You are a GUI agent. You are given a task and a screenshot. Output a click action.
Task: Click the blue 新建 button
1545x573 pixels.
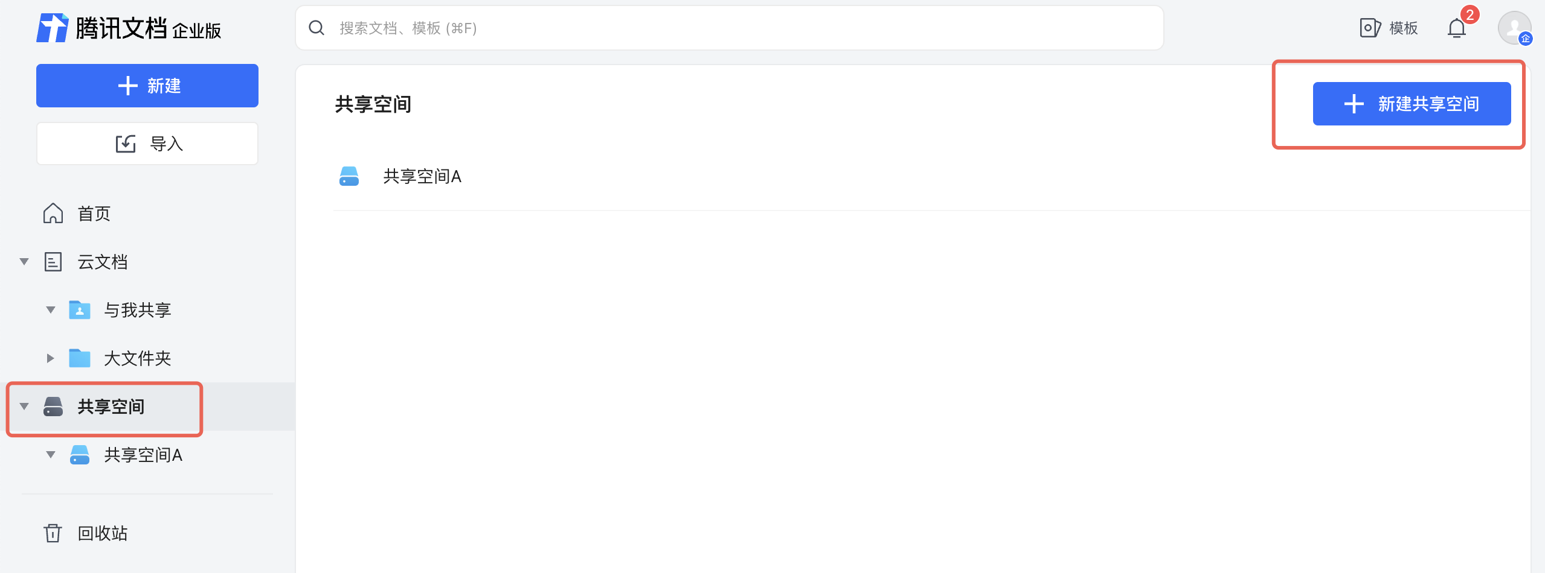(147, 86)
